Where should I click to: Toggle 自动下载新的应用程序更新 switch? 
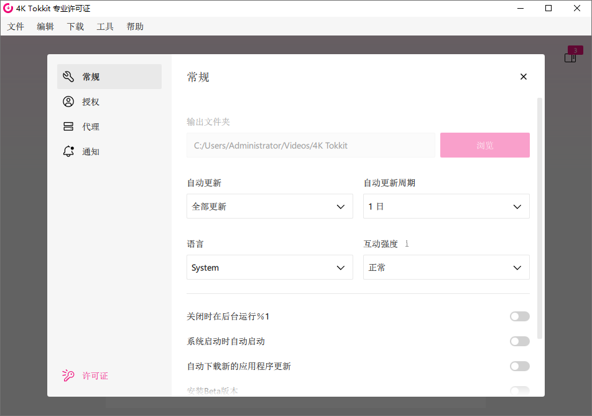click(x=519, y=366)
